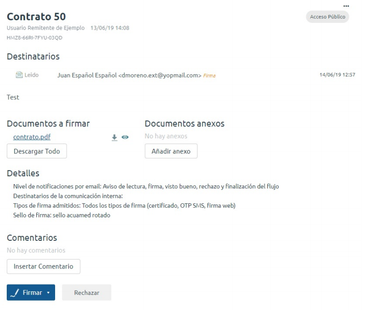
Task: Click the Acceso Público badge
Action: point(327,17)
